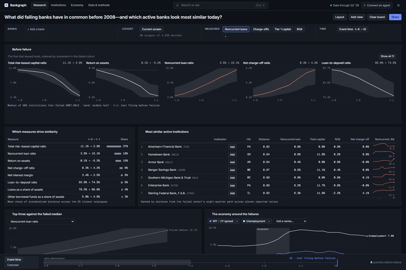Select the Net charge-off ratio chart
This screenshot has width=406, height=270.
pos(280,82)
